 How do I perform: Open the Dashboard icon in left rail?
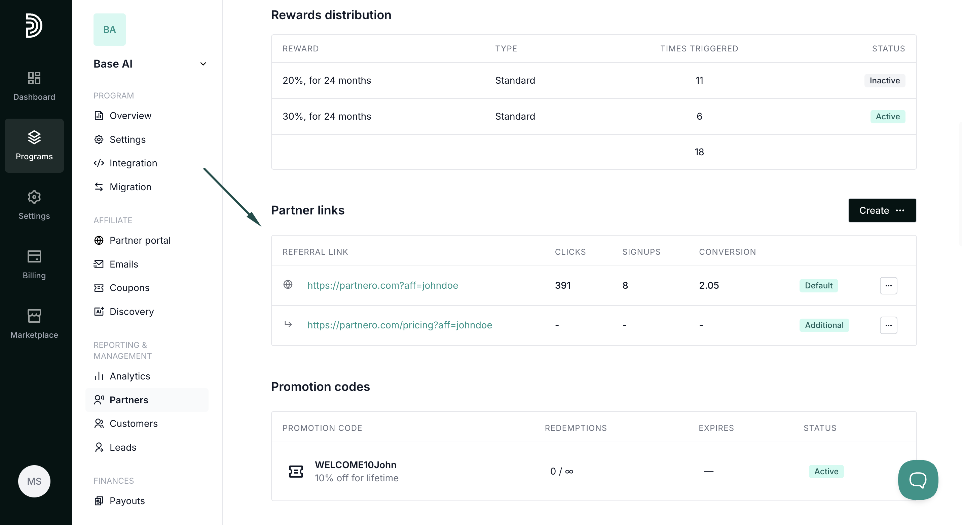pos(34,78)
